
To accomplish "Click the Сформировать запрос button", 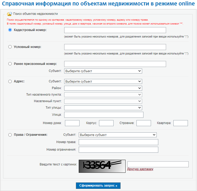I will 98,186.
